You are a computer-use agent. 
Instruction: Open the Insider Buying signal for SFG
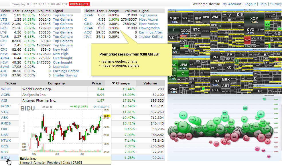[x=65, y=75]
